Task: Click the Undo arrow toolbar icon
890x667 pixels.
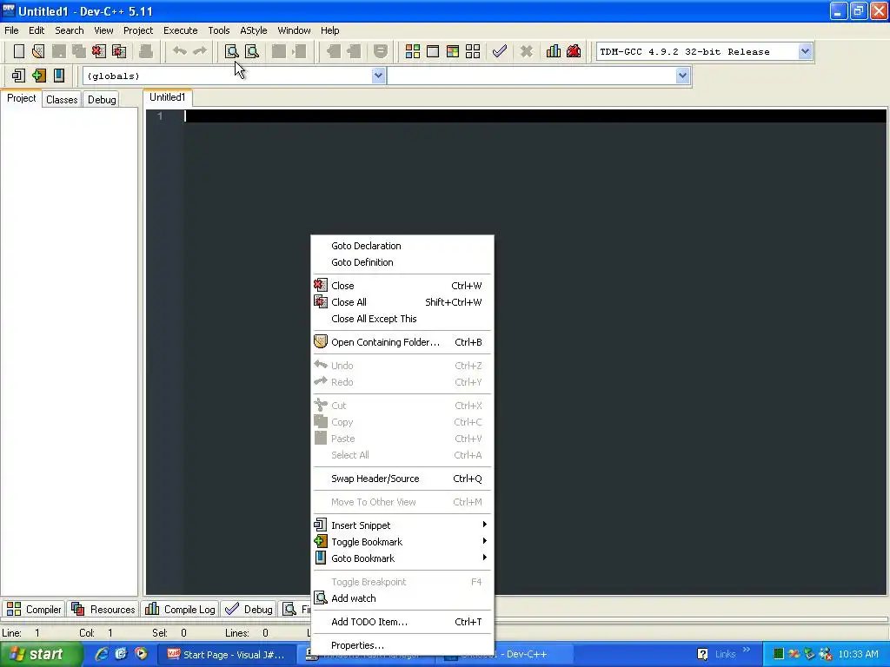Action: click(x=179, y=51)
